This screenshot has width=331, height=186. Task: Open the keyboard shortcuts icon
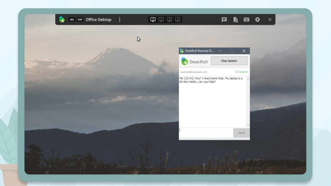tap(247, 19)
